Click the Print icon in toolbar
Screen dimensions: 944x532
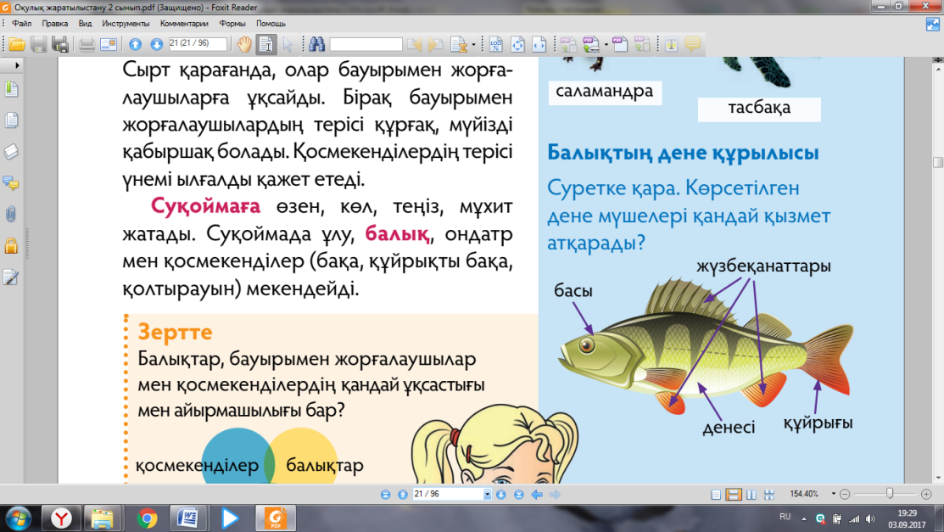click(x=87, y=44)
